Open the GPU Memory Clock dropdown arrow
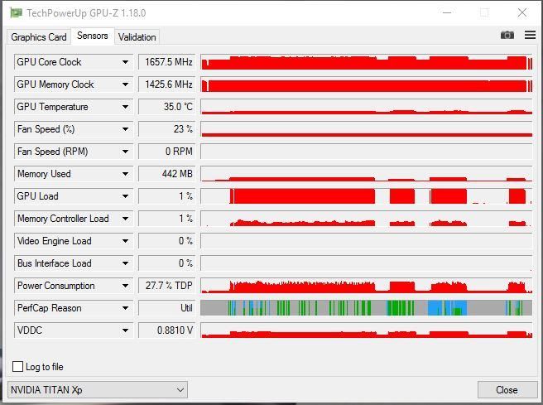543x405 pixels. tap(125, 84)
